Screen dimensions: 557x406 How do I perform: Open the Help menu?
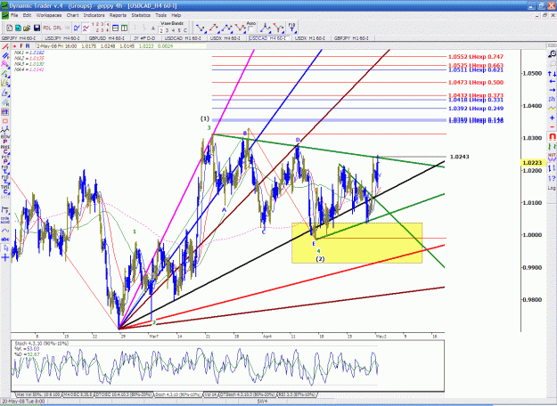(x=176, y=15)
